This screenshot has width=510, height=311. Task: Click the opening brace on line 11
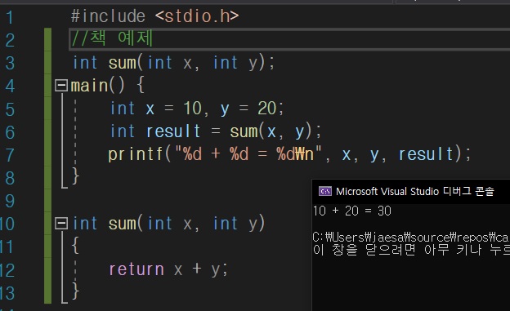(75, 246)
